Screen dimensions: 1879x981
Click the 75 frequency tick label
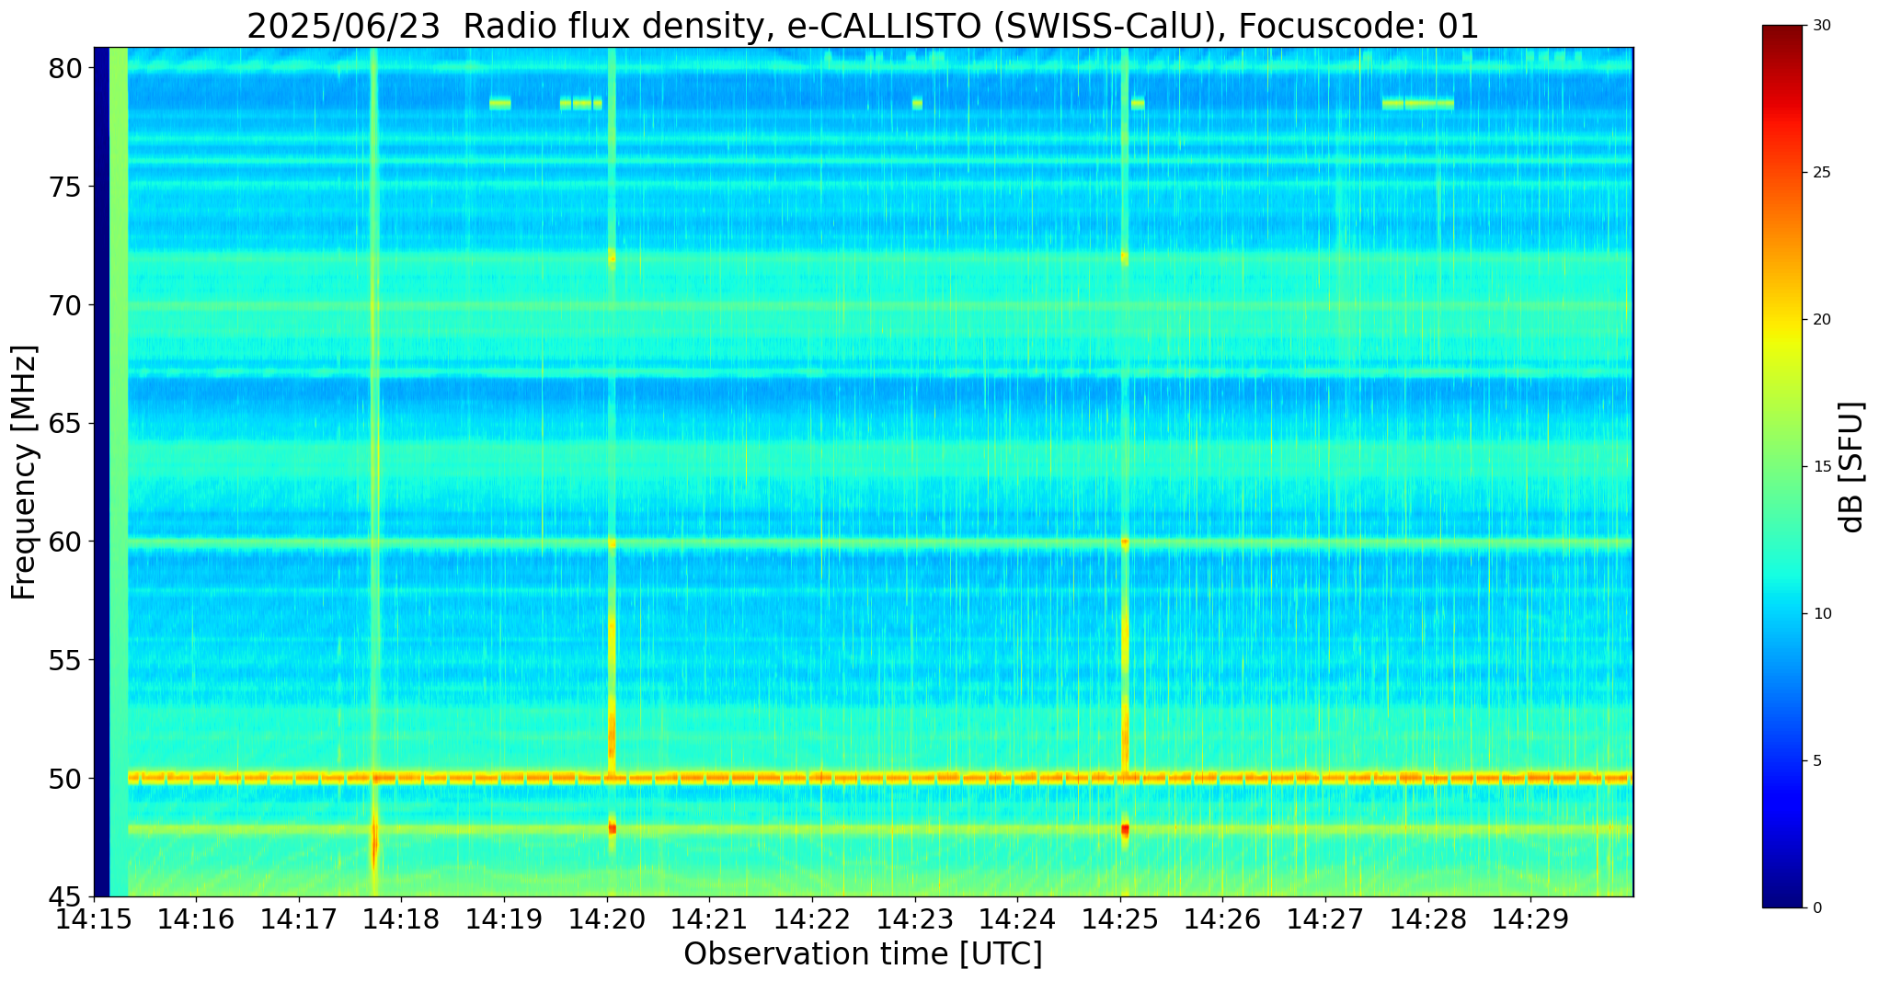(65, 188)
